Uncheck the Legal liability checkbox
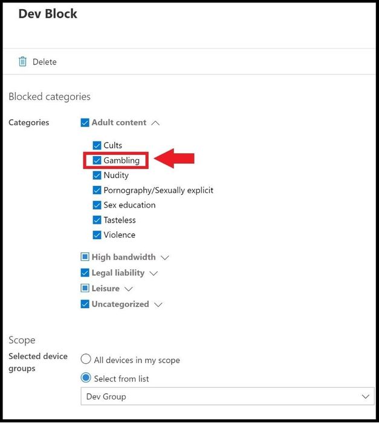This screenshot has width=379, height=423. tap(85, 273)
